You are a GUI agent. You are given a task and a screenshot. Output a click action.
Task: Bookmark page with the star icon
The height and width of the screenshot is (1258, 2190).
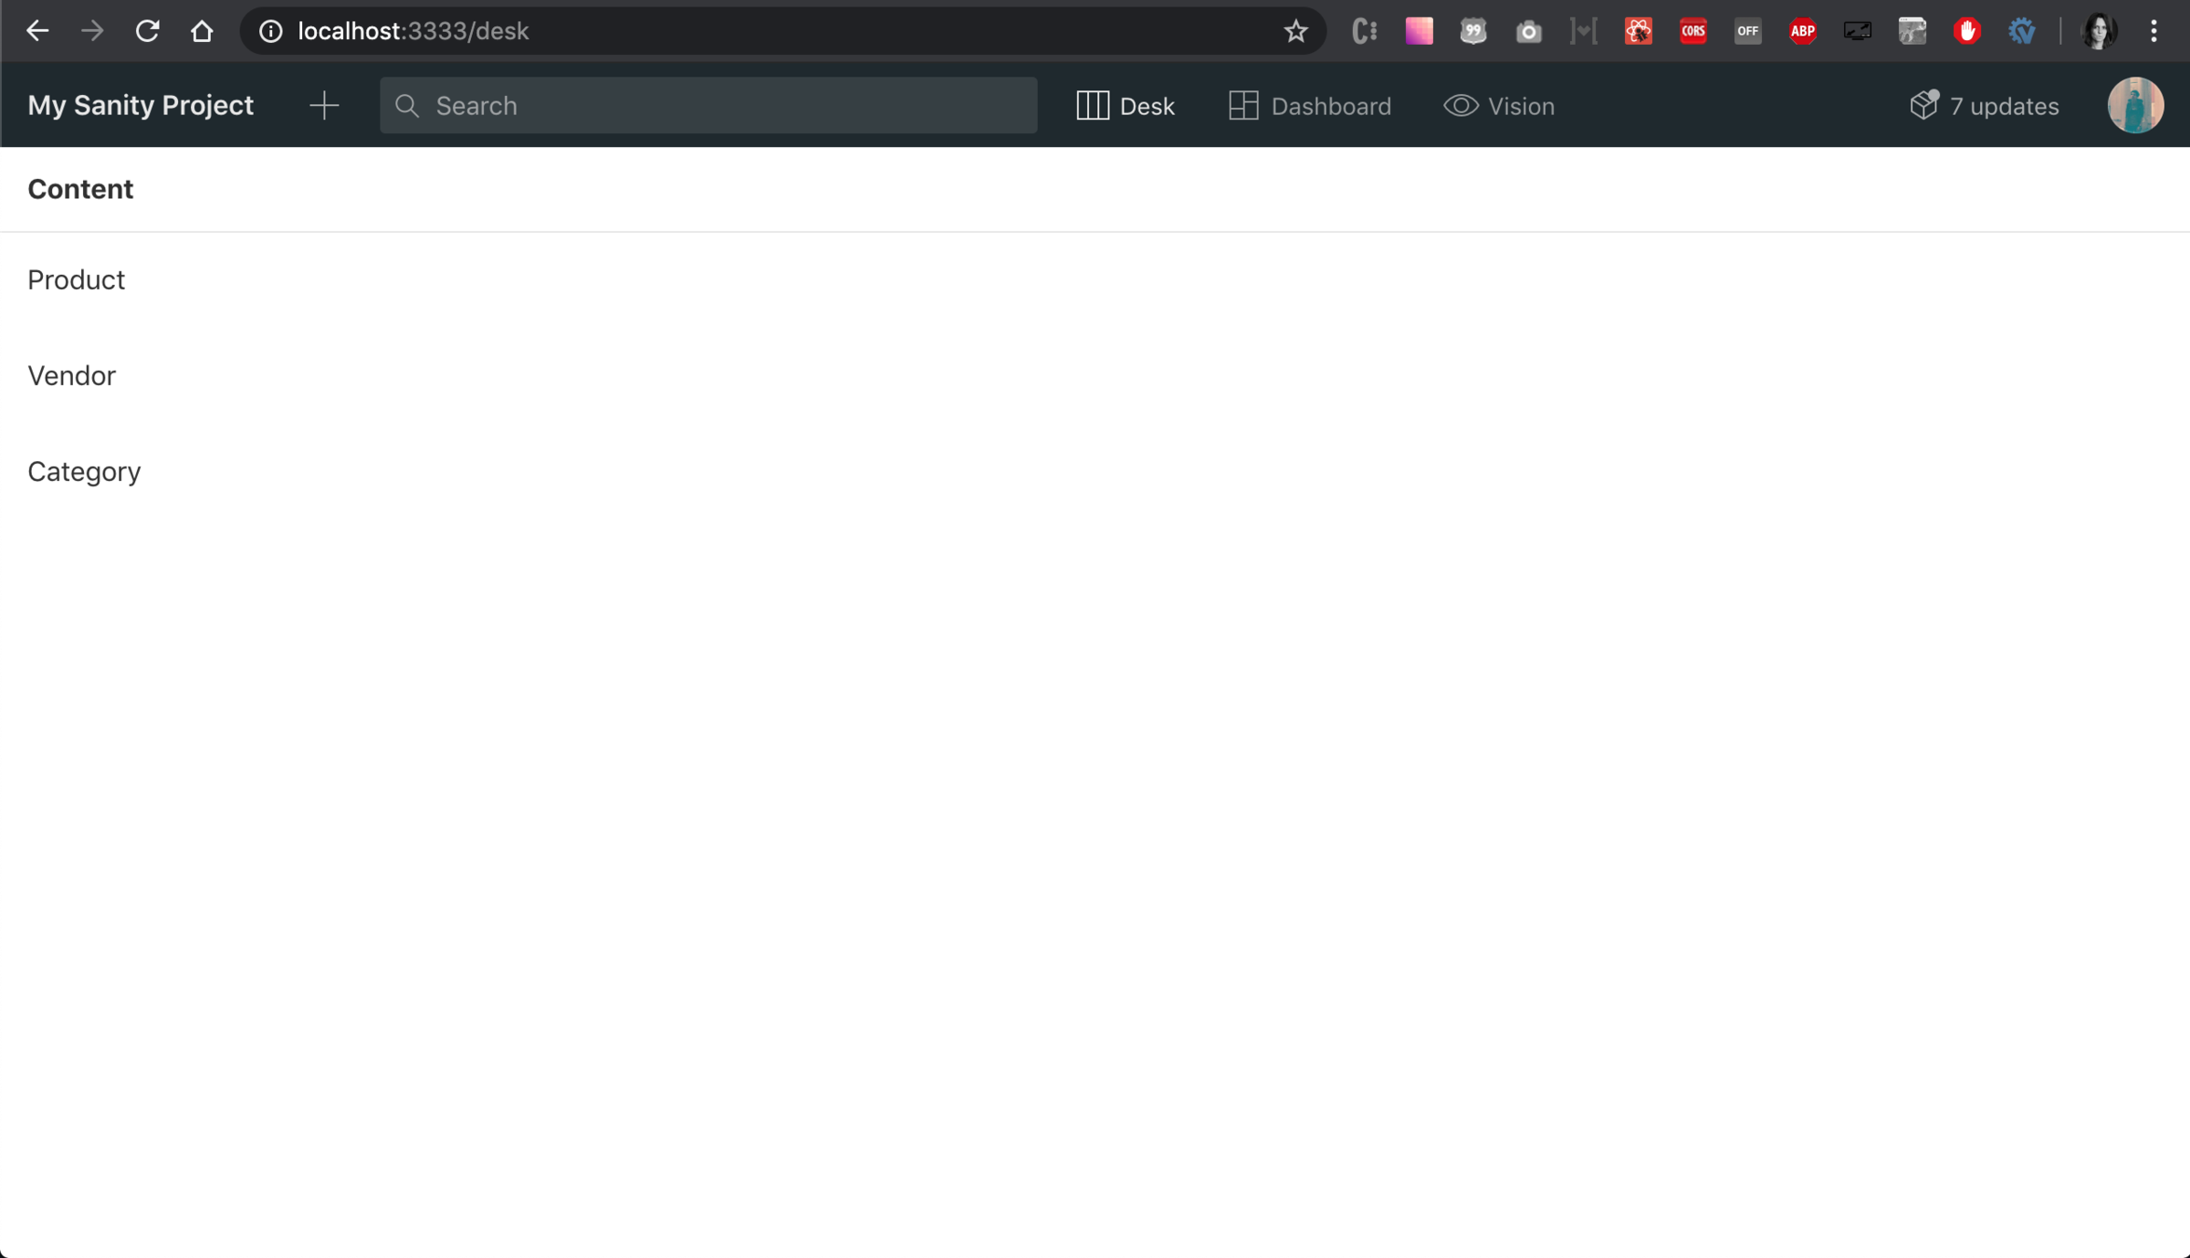pyautogui.click(x=1296, y=32)
